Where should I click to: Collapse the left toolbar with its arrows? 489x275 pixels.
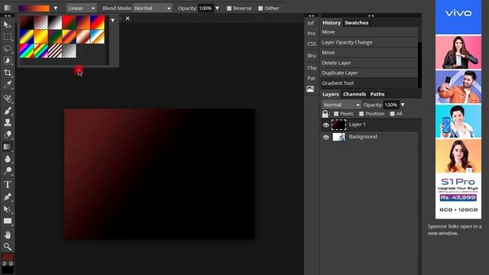(x=8, y=15)
